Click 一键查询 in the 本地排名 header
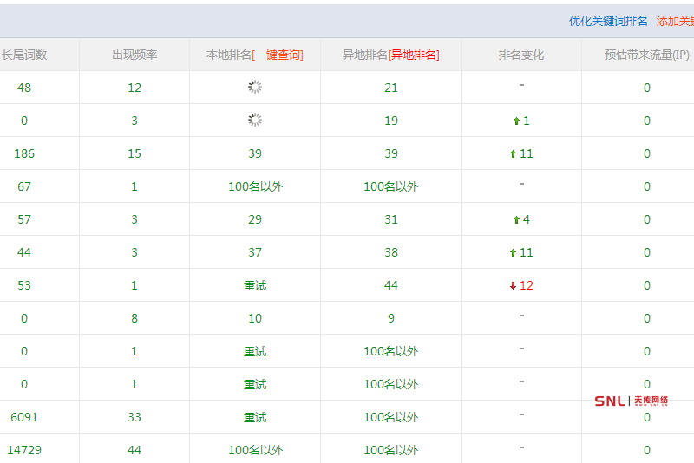The image size is (694, 463). point(278,55)
